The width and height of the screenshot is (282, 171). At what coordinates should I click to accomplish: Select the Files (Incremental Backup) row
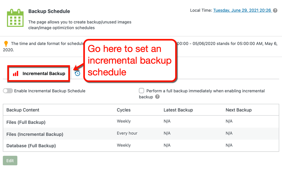pyautogui.click(x=141, y=133)
